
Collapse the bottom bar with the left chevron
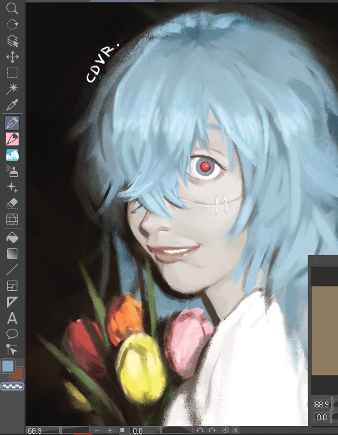point(236,430)
